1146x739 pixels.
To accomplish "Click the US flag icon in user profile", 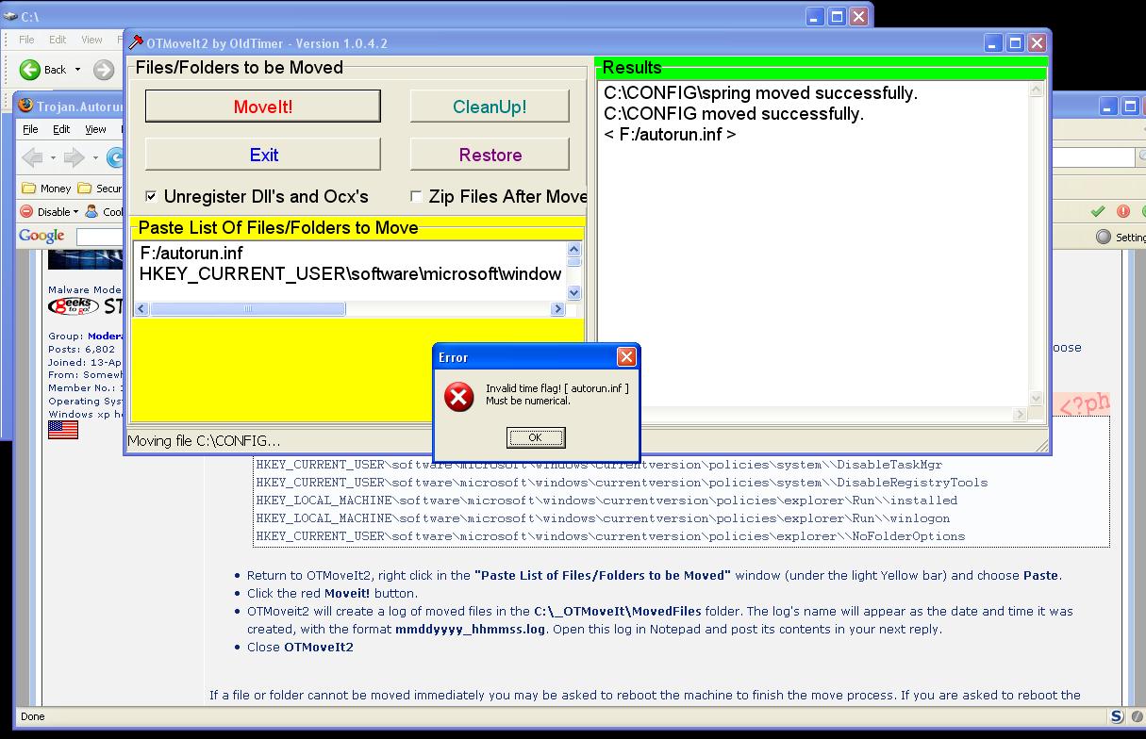I will tap(63, 430).
